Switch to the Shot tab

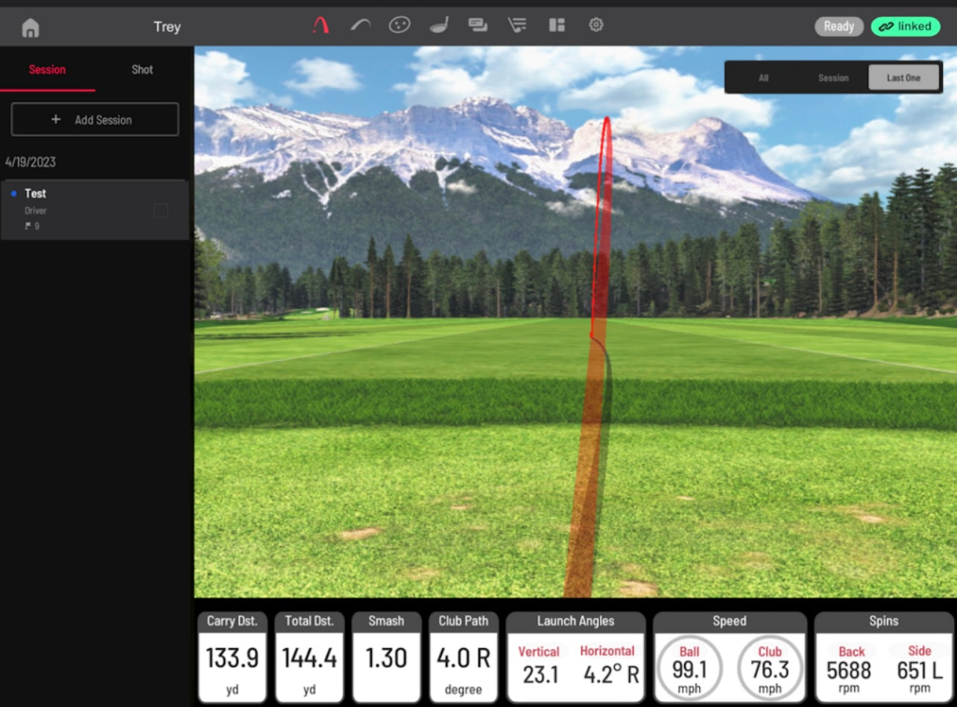142,69
